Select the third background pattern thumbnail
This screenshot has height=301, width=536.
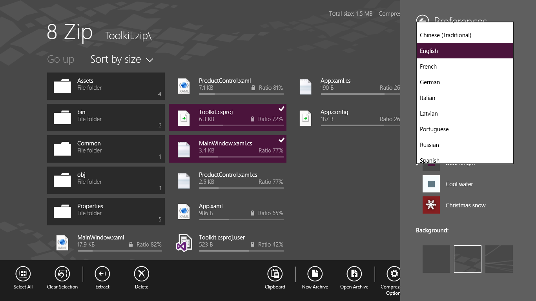pos(499,259)
